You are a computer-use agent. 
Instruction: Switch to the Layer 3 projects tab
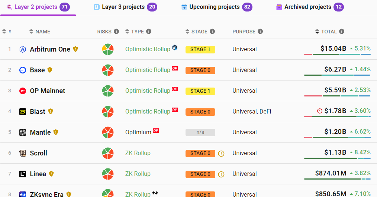(125, 7)
